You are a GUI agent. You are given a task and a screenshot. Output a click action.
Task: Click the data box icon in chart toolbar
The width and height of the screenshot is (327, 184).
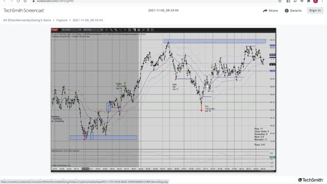[x=129, y=30]
